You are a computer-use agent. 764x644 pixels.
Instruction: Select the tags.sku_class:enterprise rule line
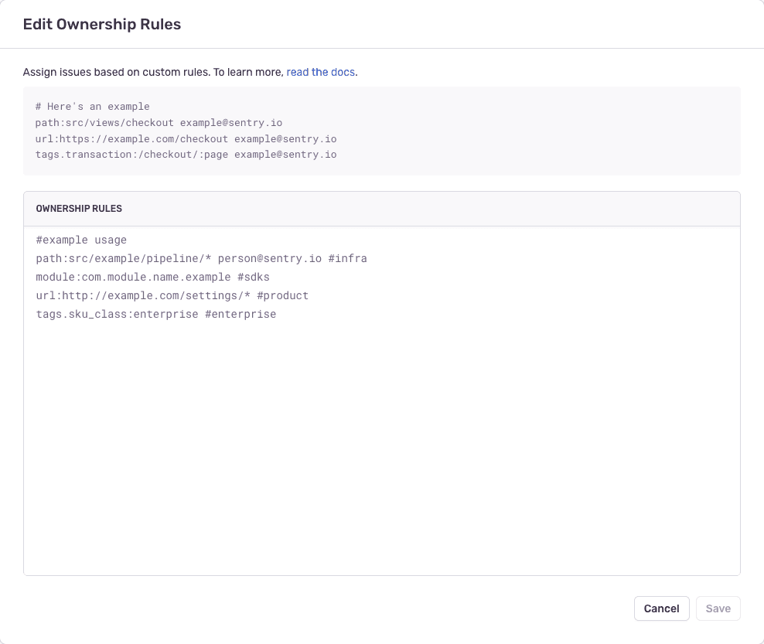(116, 314)
